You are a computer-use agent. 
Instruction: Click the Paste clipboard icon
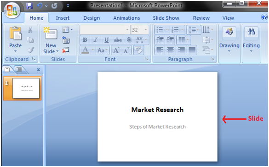[x=16, y=33]
